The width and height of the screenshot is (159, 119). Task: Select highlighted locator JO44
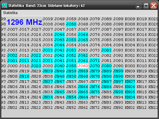59,45
